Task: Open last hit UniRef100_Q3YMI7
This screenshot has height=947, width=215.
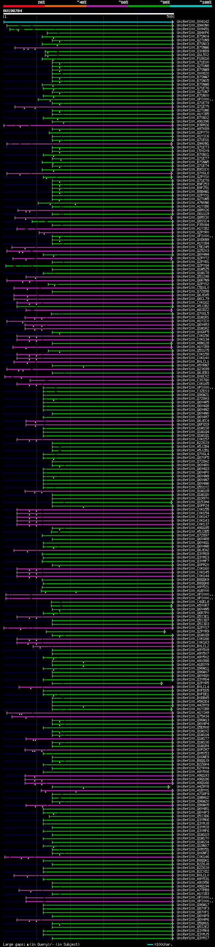Action: pyautogui.click(x=193, y=938)
